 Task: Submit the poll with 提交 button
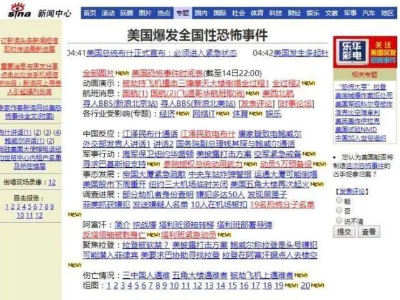tap(344, 232)
